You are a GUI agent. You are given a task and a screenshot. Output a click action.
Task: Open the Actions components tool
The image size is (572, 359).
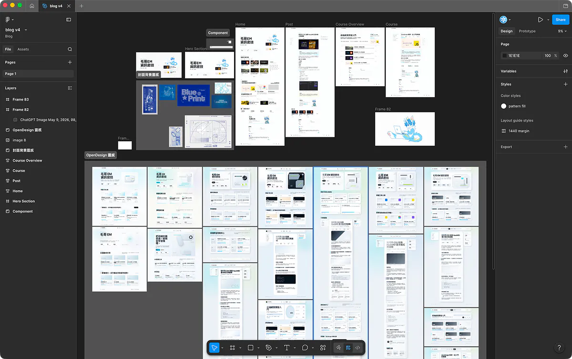click(x=323, y=348)
